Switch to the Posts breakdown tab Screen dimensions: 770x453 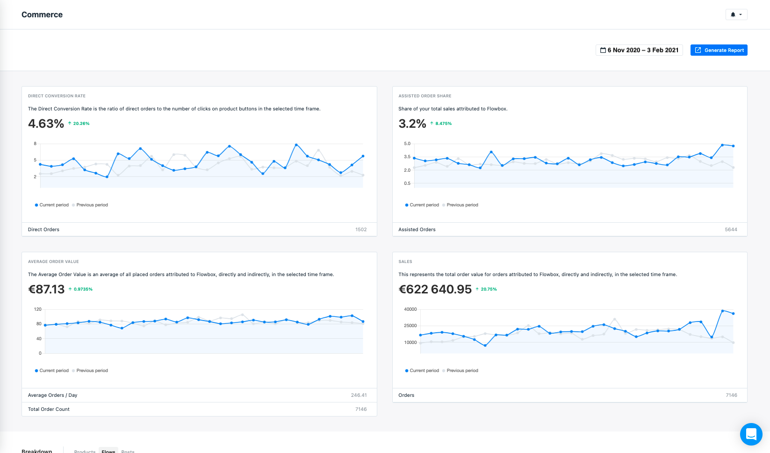point(128,451)
